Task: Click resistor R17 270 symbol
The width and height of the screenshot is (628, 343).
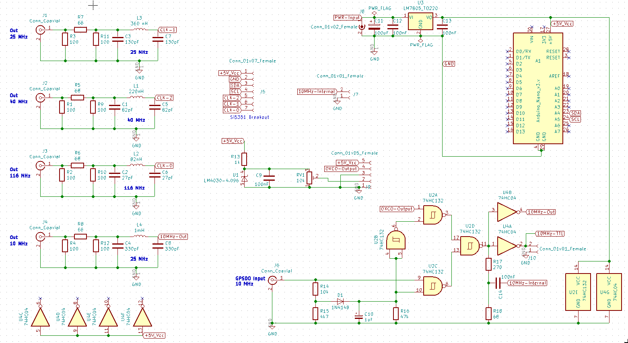Action: coord(488,264)
